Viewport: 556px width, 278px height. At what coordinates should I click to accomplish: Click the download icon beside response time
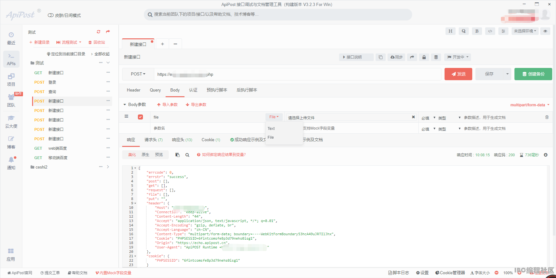546,155
